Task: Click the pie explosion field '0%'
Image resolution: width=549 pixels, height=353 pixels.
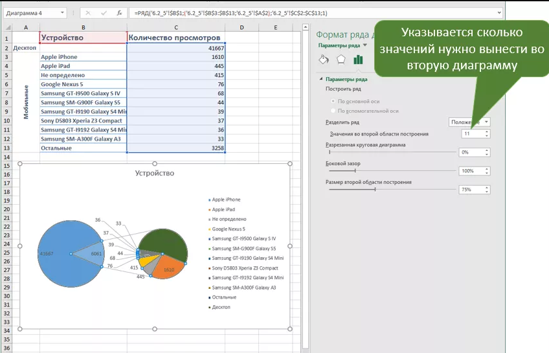Action: click(x=471, y=152)
